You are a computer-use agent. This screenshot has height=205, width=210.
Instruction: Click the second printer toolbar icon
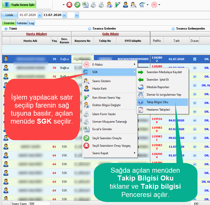(101, 5)
